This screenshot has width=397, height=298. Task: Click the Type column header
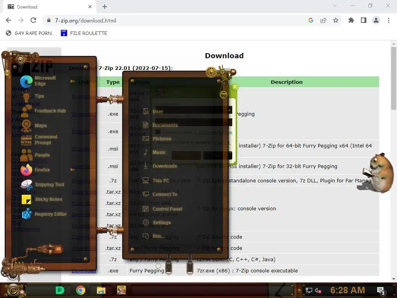tap(113, 82)
